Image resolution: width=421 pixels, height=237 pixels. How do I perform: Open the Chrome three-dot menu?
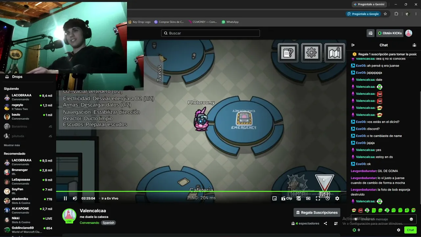pos(416,14)
